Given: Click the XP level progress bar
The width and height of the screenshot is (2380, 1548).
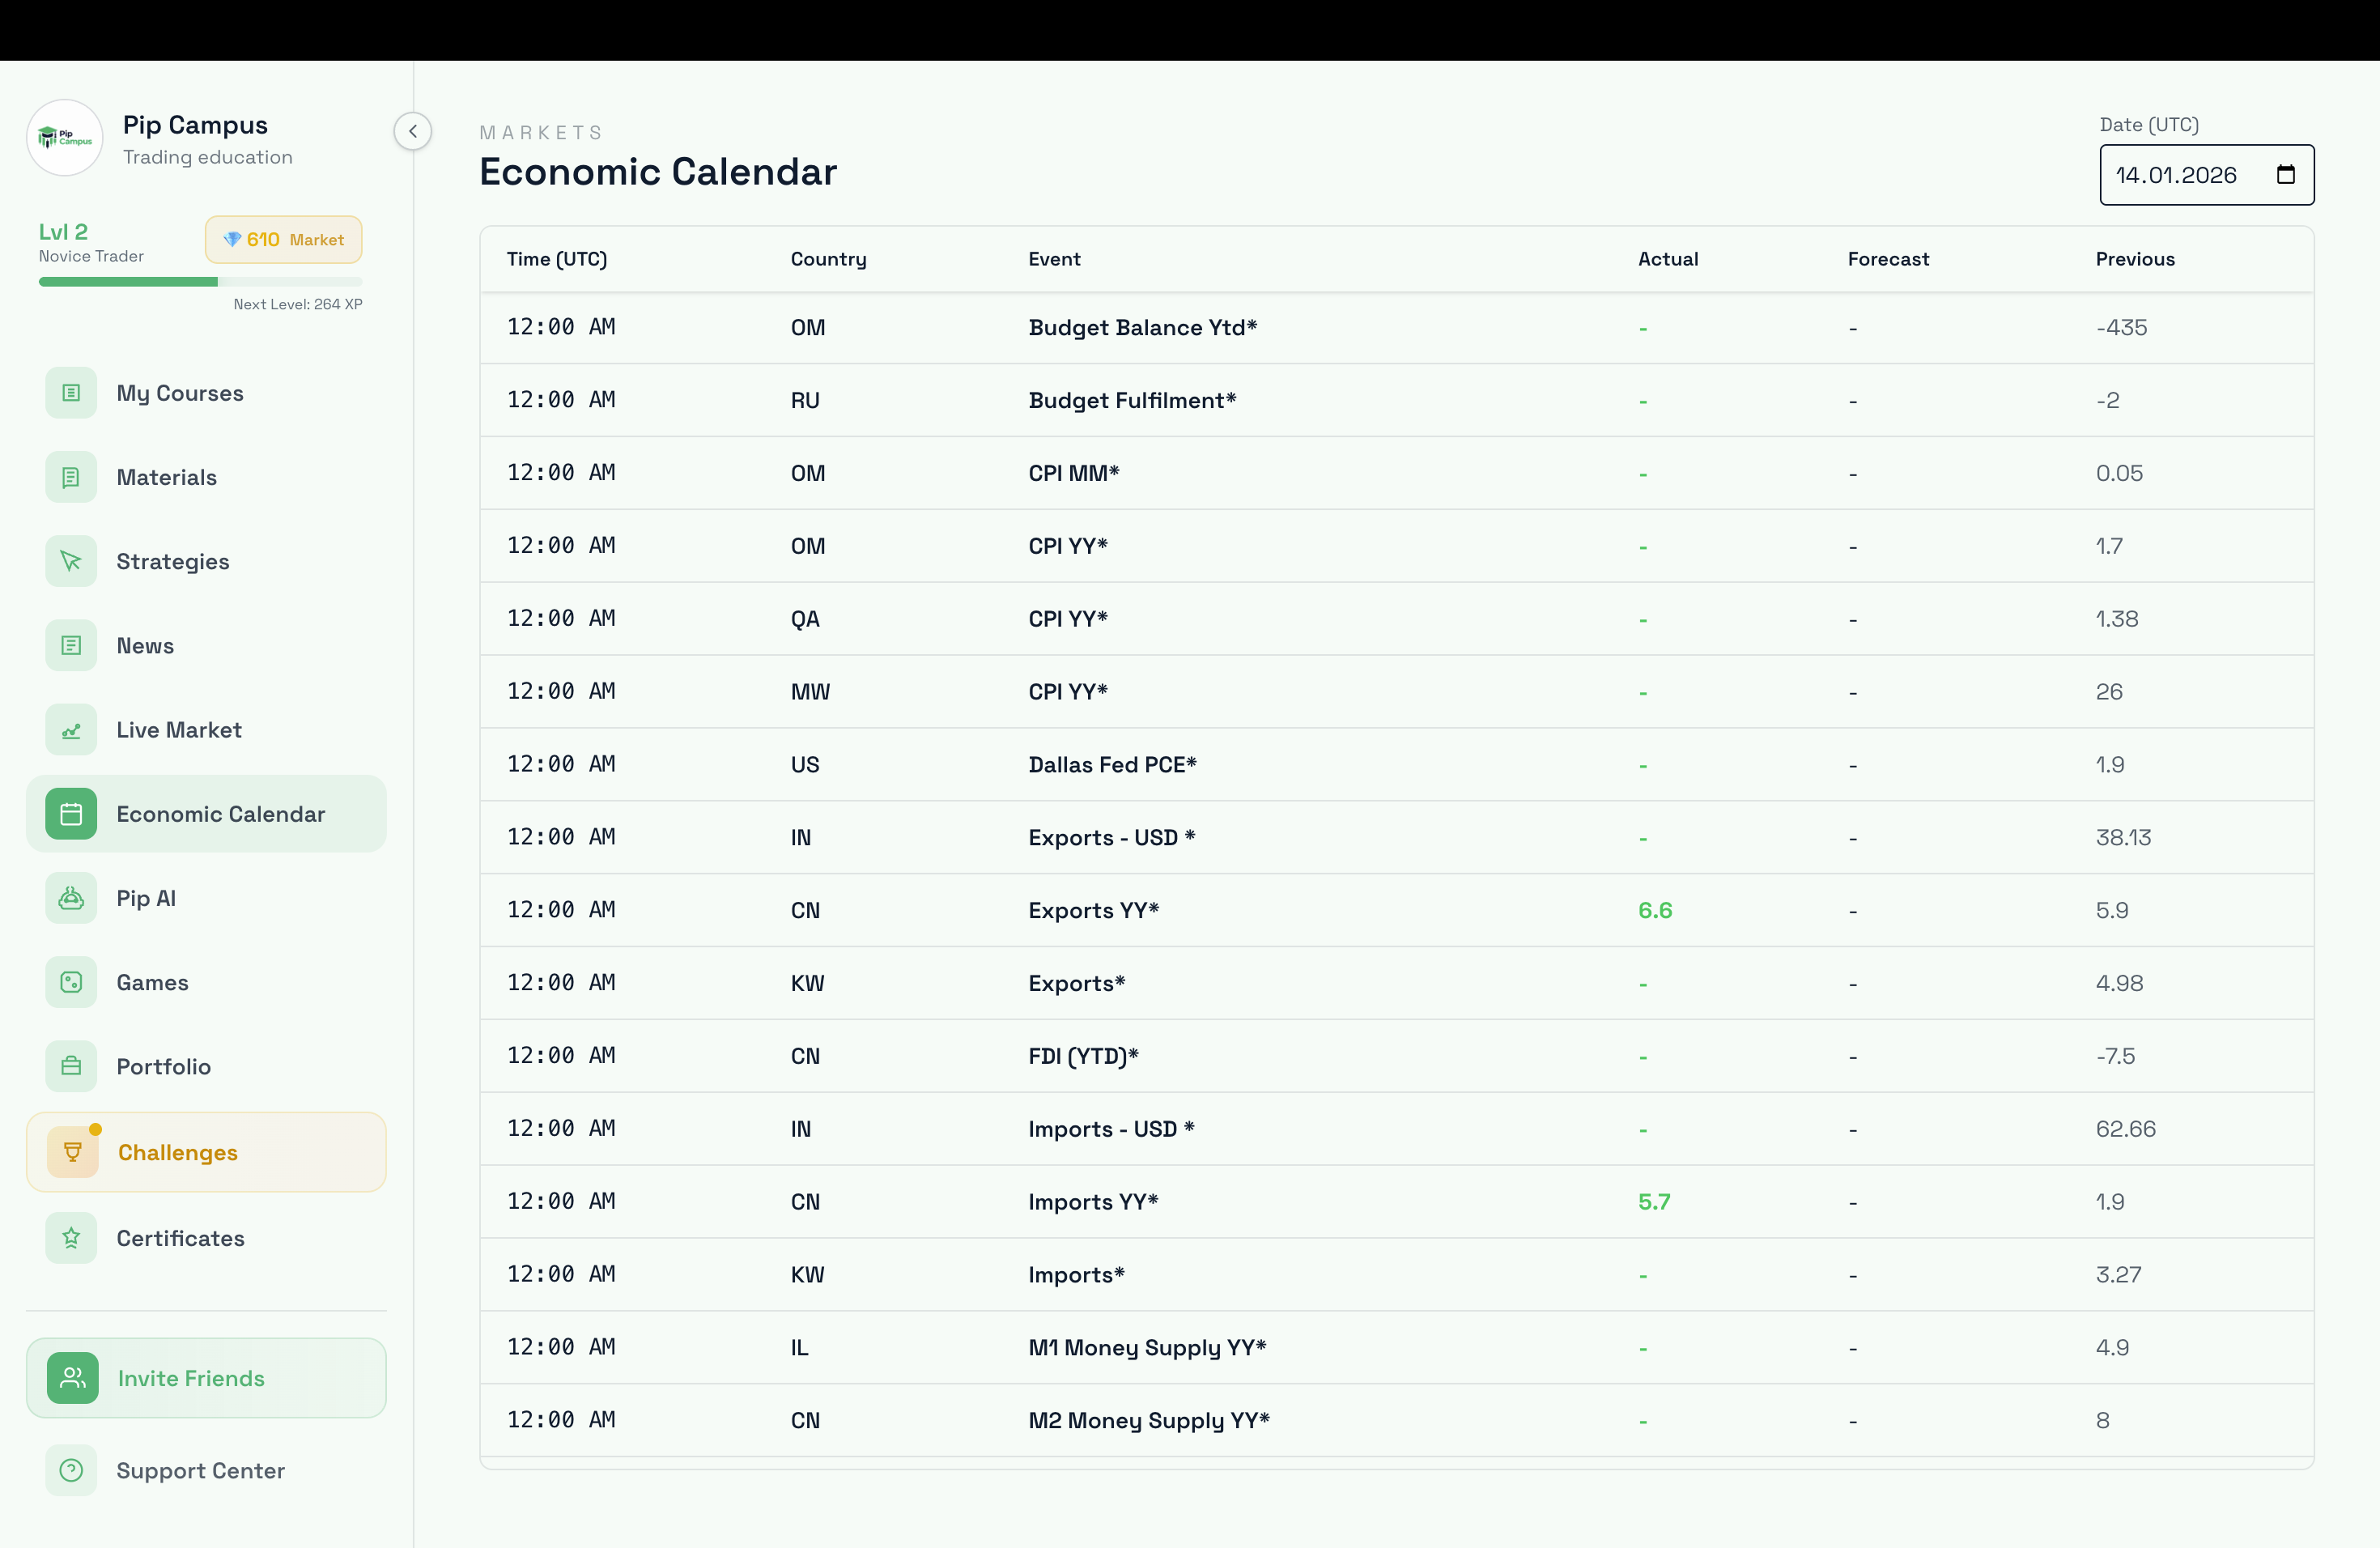Looking at the screenshot, I should coord(200,282).
